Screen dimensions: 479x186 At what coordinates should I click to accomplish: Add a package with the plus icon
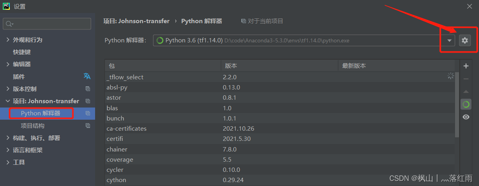tap(466, 66)
